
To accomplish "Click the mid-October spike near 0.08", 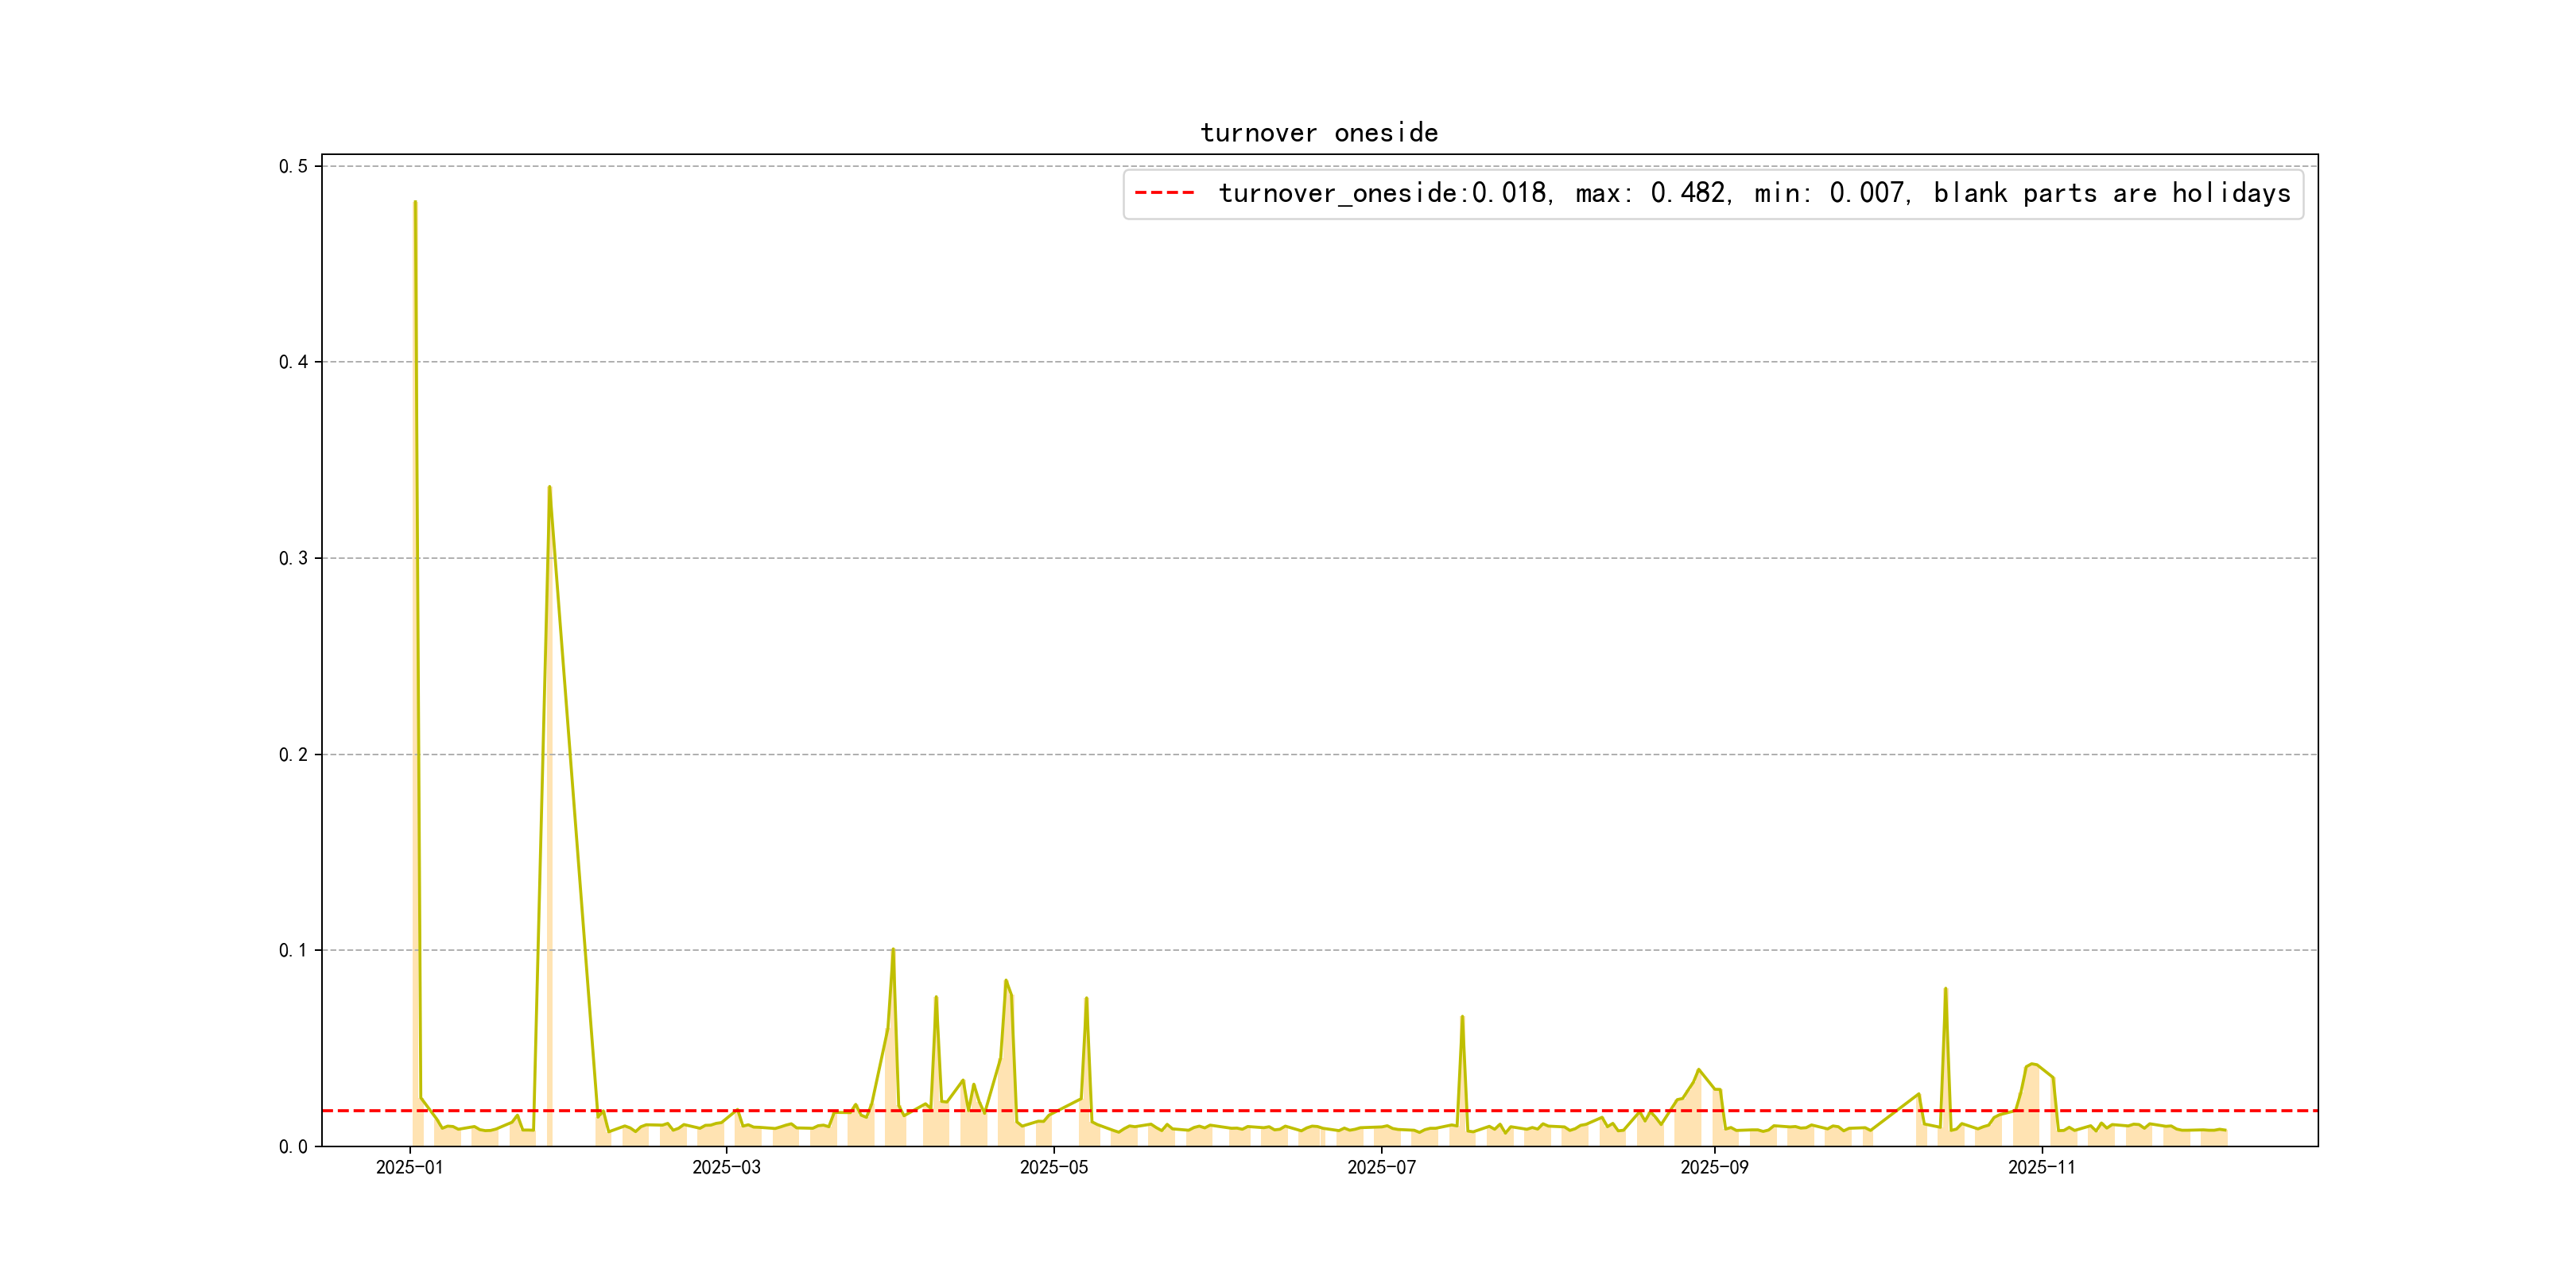I will pos(1945,989).
